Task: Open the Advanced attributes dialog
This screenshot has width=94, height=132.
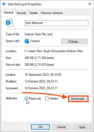Action: tap(78, 99)
